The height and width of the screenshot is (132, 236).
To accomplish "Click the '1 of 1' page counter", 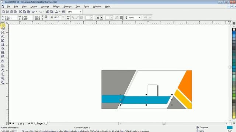I will tap(21, 124).
